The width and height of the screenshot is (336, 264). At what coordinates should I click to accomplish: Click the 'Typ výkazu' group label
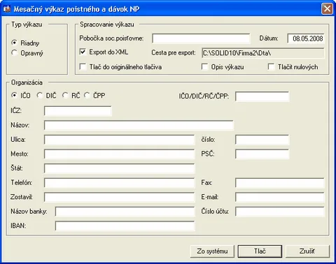point(27,24)
